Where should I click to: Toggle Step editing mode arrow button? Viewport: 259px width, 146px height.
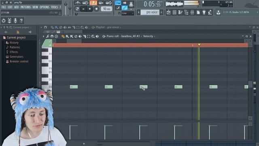pyautogui.click(x=125, y=3)
